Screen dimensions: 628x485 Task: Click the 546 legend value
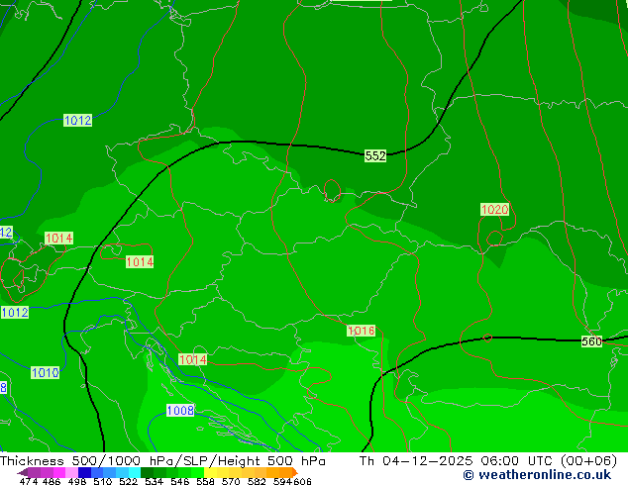point(180,481)
